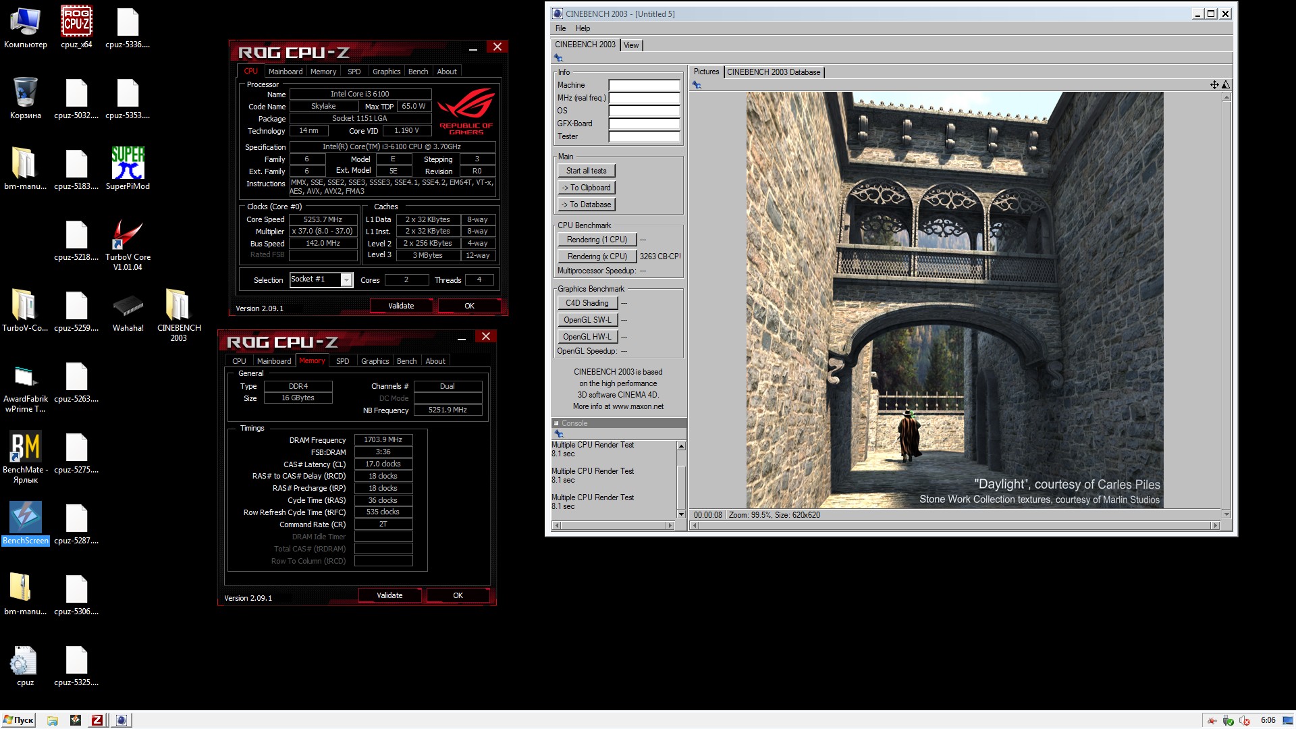Run C4D Shading benchmark
This screenshot has width=1296, height=729.
coord(587,303)
